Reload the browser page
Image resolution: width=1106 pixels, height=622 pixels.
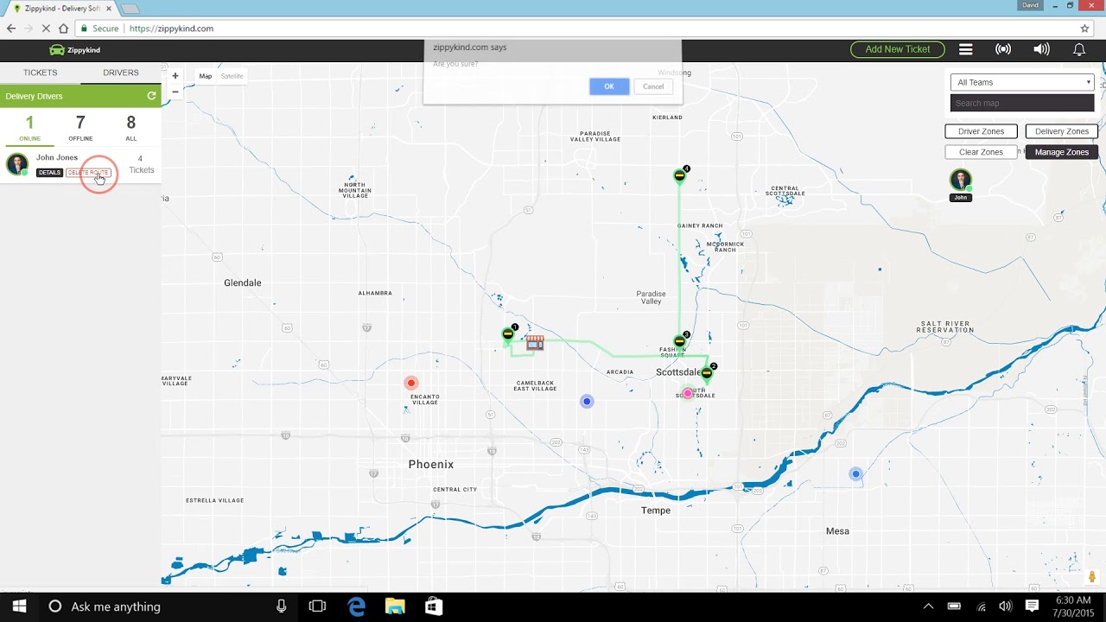[46, 29]
